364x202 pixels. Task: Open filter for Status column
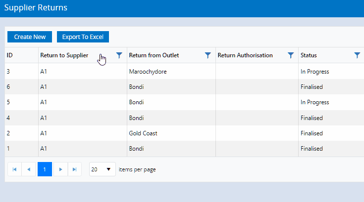pos(357,55)
